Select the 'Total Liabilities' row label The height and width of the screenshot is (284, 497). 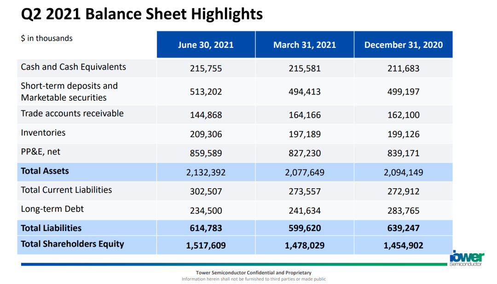click(x=51, y=228)
